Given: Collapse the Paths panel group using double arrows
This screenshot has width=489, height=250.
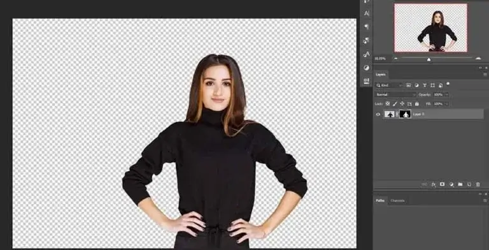Looking at the screenshot, I should pos(480,194).
